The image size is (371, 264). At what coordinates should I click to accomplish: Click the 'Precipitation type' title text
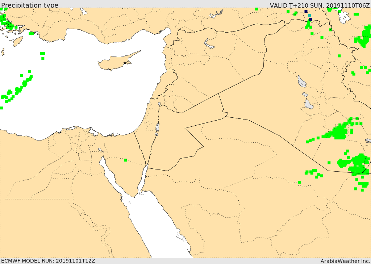[30, 5]
